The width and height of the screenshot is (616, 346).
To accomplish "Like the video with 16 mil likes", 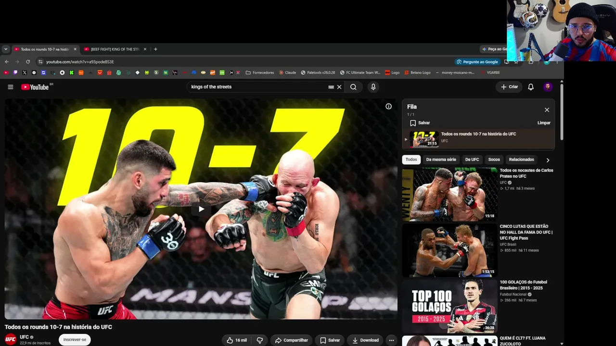I will click(237, 340).
